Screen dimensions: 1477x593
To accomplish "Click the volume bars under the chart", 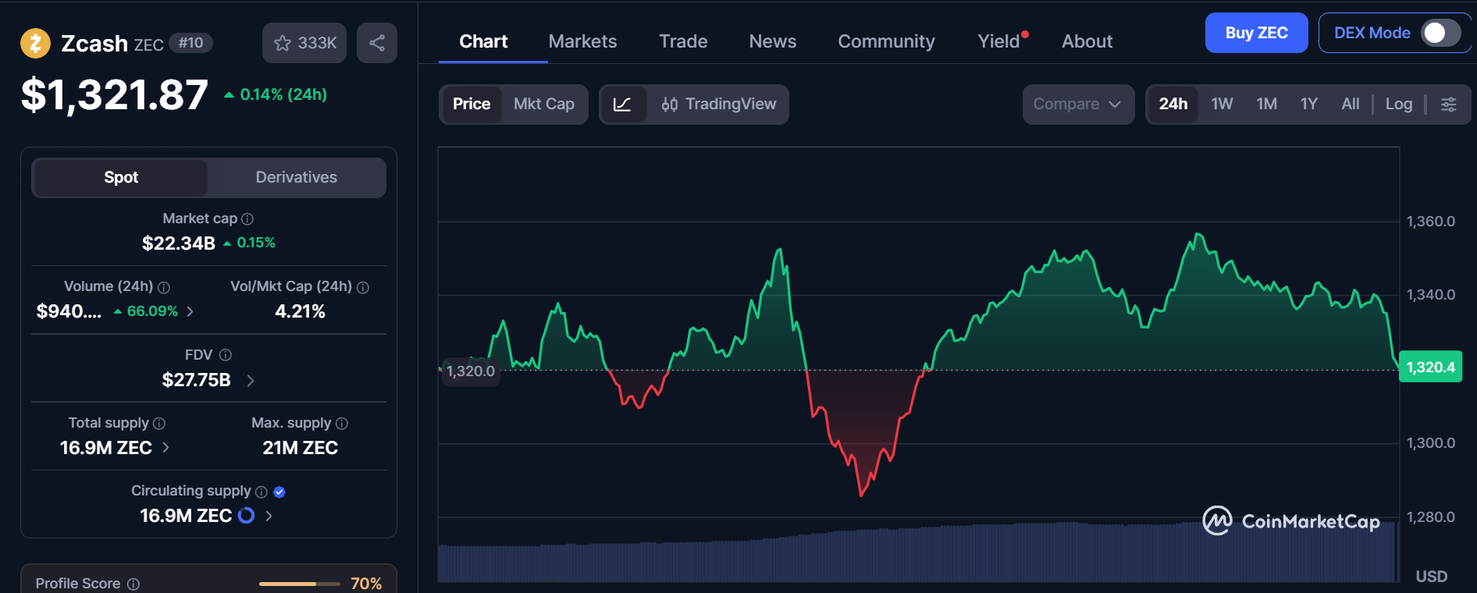I will point(918,554).
